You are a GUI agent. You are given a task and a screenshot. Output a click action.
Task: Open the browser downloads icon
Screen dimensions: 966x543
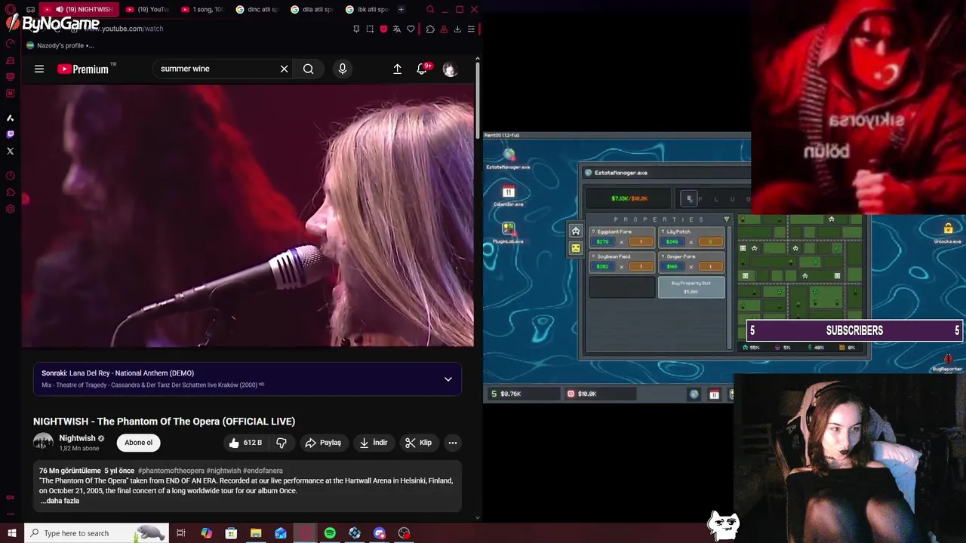[x=457, y=29]
